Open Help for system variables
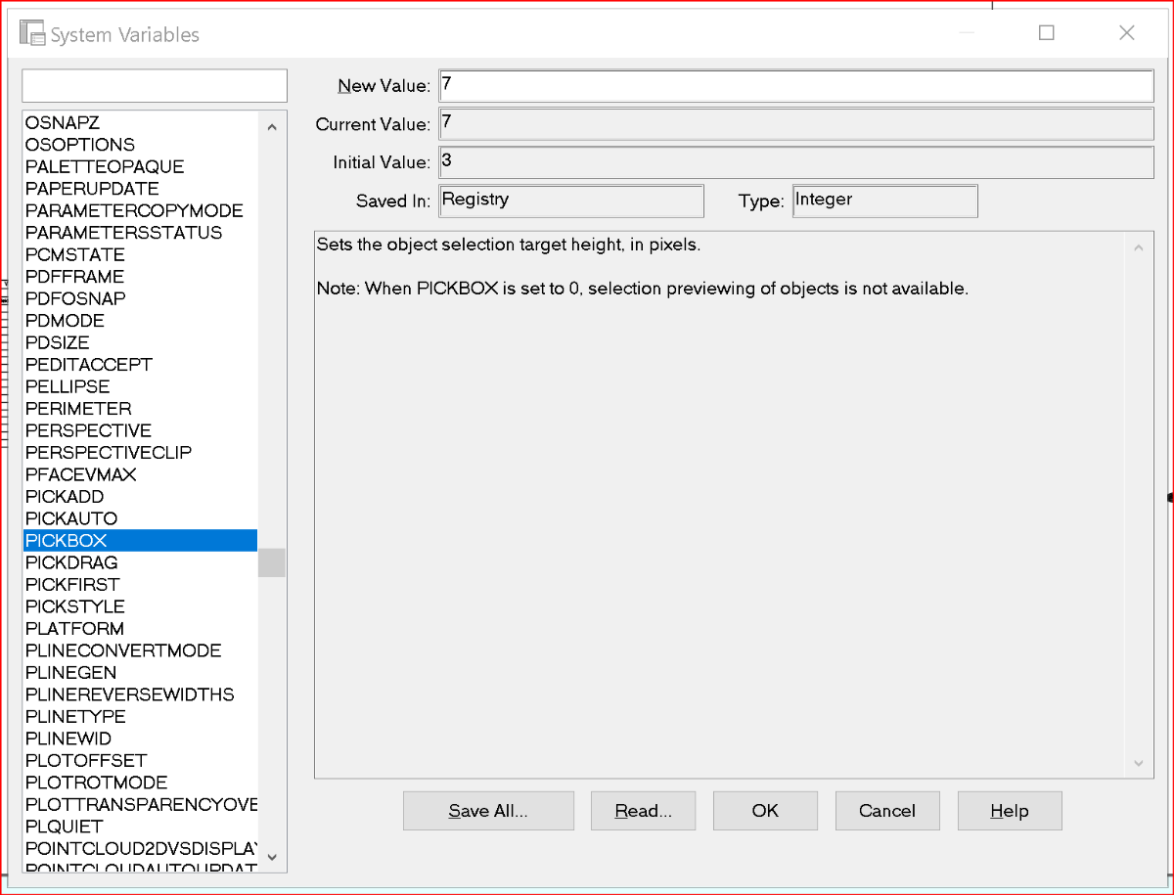The height and width of the screenshot is (895, 1174). tap(1010, 811)
